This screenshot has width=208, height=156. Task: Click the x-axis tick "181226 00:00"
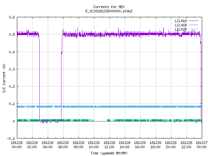coord(17,145)
